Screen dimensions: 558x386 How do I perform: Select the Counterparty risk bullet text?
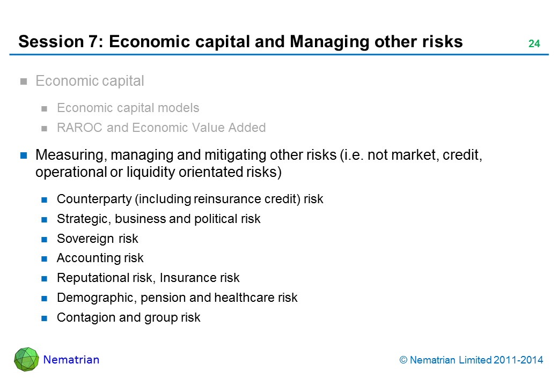pos(190,199)
